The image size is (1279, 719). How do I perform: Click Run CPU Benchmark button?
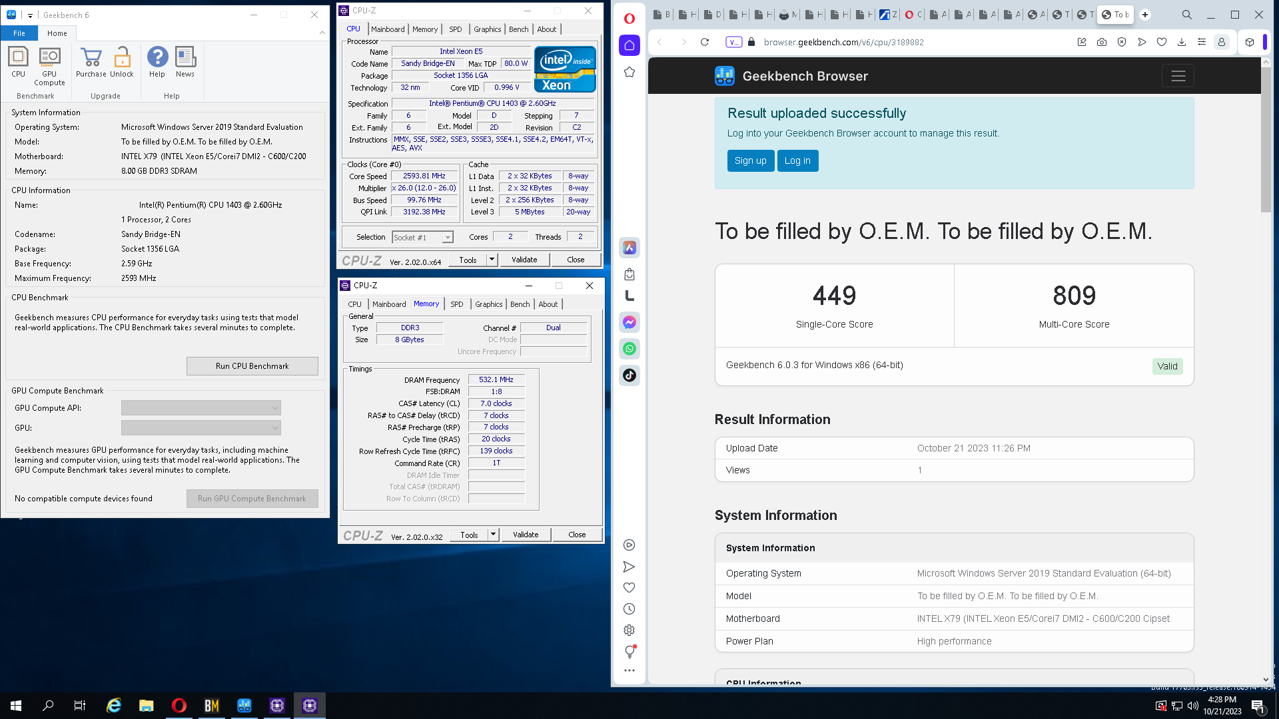[x=252, y=366]
